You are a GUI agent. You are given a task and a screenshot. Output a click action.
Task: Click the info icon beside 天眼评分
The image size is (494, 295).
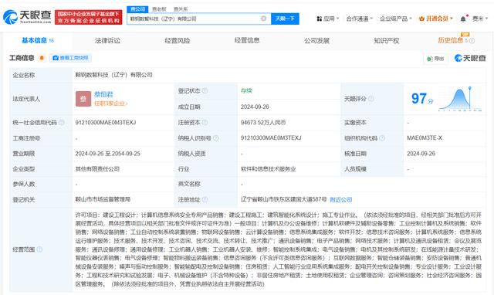[371, 99]
